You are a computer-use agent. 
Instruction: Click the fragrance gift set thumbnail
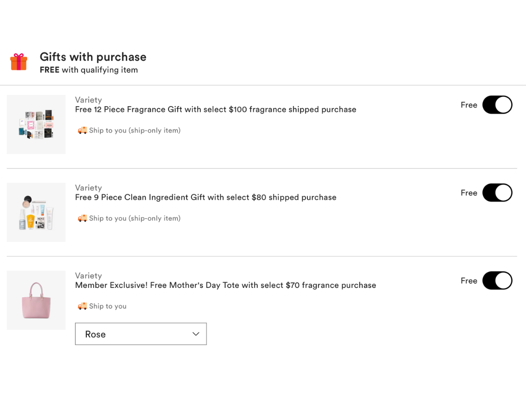[36, 124]
